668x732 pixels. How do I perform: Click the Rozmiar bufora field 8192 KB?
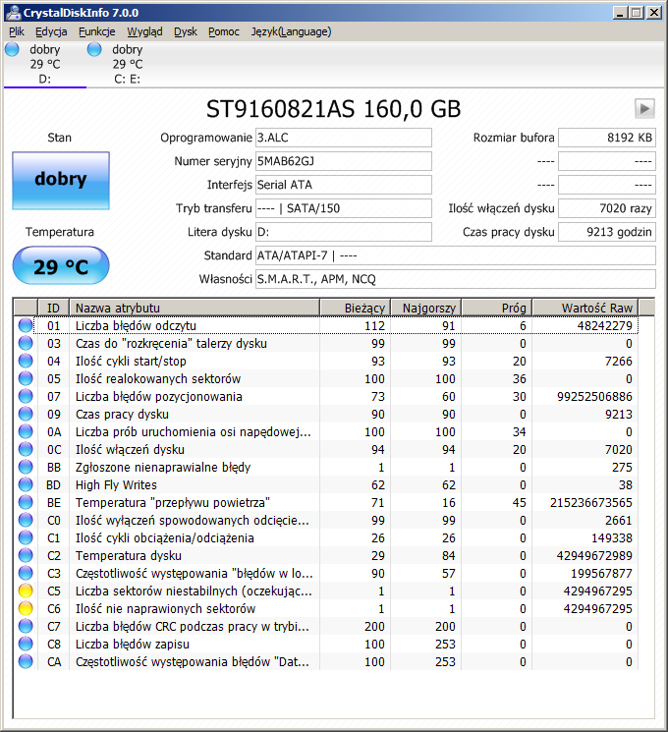click(x=607, y=138)
